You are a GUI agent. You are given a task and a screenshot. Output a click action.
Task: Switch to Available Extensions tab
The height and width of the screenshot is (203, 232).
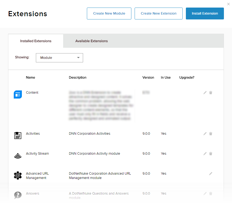click(91, 41)
